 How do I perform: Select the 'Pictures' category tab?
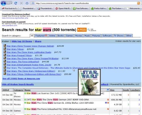pyautogui.click(x=96, y=36)
